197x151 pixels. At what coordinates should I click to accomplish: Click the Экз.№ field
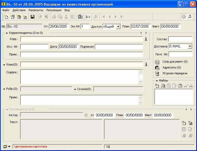pos(85,26)
